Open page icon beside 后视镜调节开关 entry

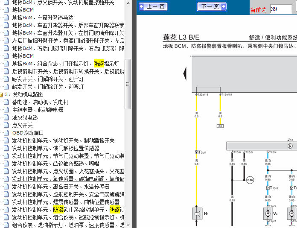pos(6,71)
